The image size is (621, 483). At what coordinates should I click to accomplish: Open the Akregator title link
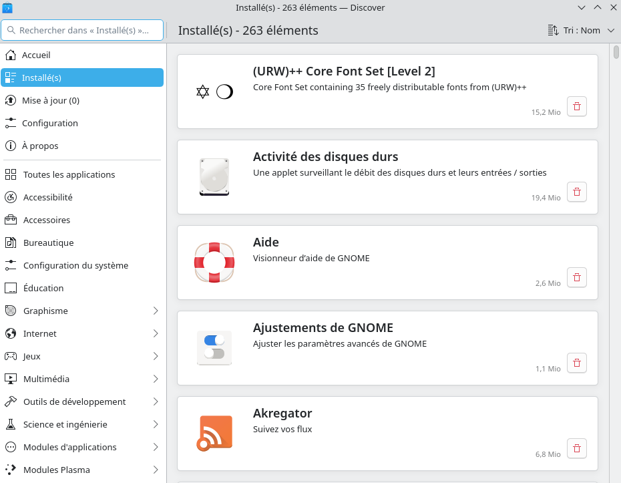coord(282,414)
